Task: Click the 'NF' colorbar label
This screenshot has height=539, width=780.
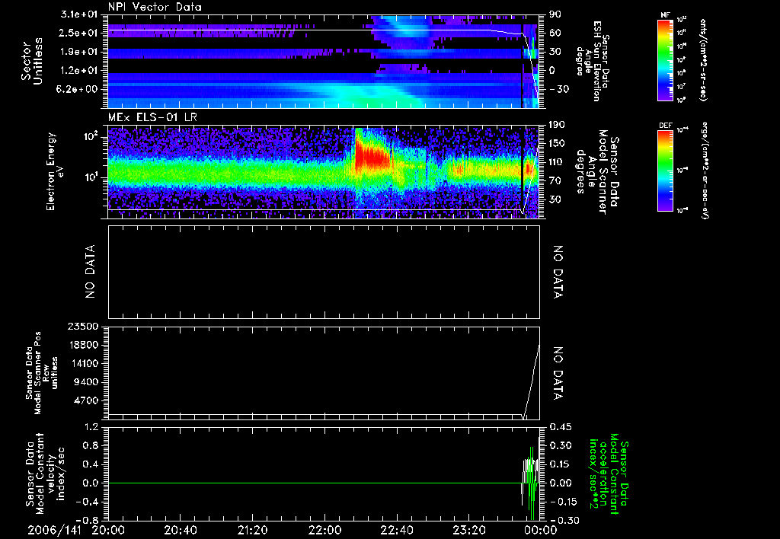Action: click(665, 15)
